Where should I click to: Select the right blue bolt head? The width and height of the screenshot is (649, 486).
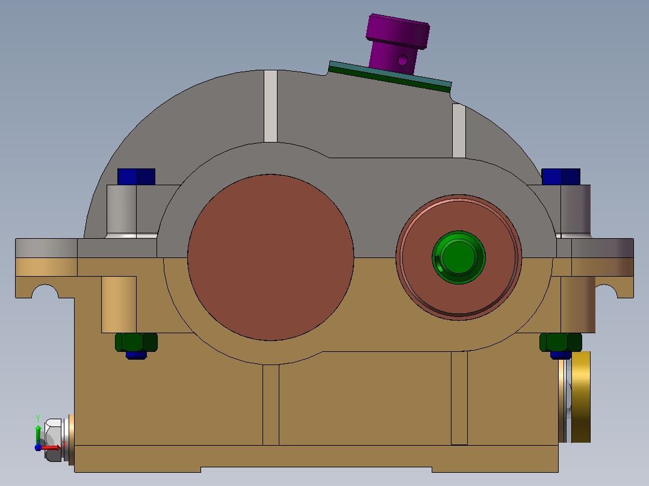click(561, 177)
